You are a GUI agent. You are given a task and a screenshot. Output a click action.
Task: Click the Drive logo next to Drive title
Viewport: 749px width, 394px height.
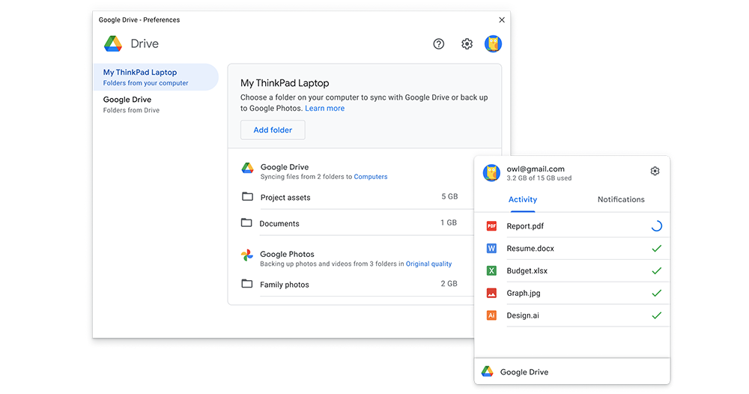(113, 43)
